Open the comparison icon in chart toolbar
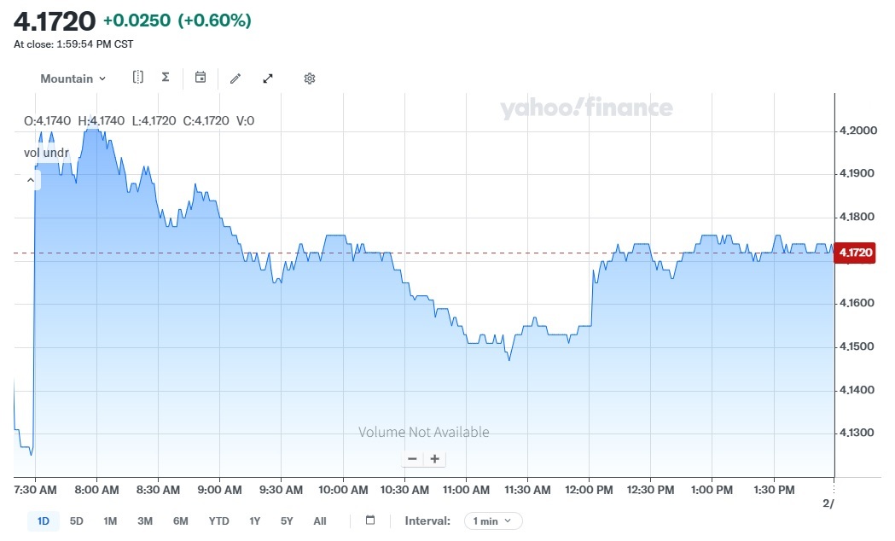 138,78
